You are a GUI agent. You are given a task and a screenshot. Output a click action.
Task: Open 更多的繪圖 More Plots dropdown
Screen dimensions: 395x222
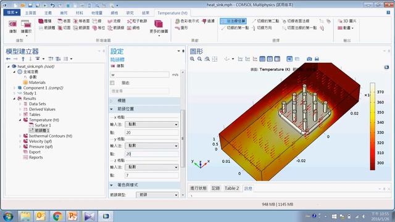[x=159, y=28]
